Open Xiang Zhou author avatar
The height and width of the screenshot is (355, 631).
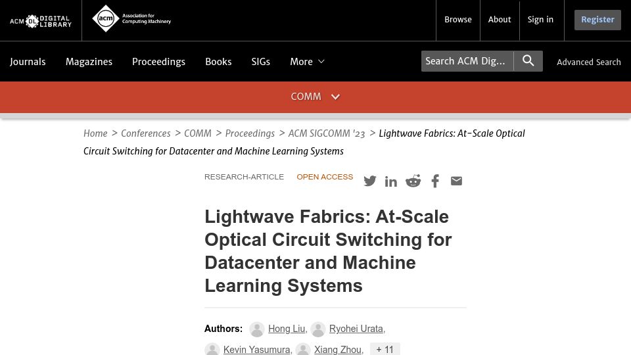click(303, 349)
